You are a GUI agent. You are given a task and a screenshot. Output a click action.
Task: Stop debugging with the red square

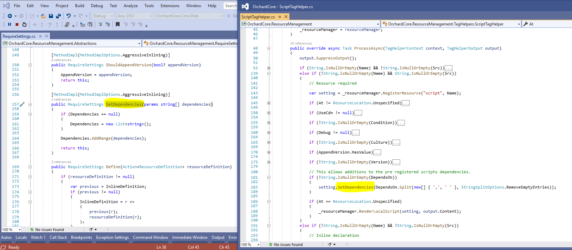pos(17,24)
